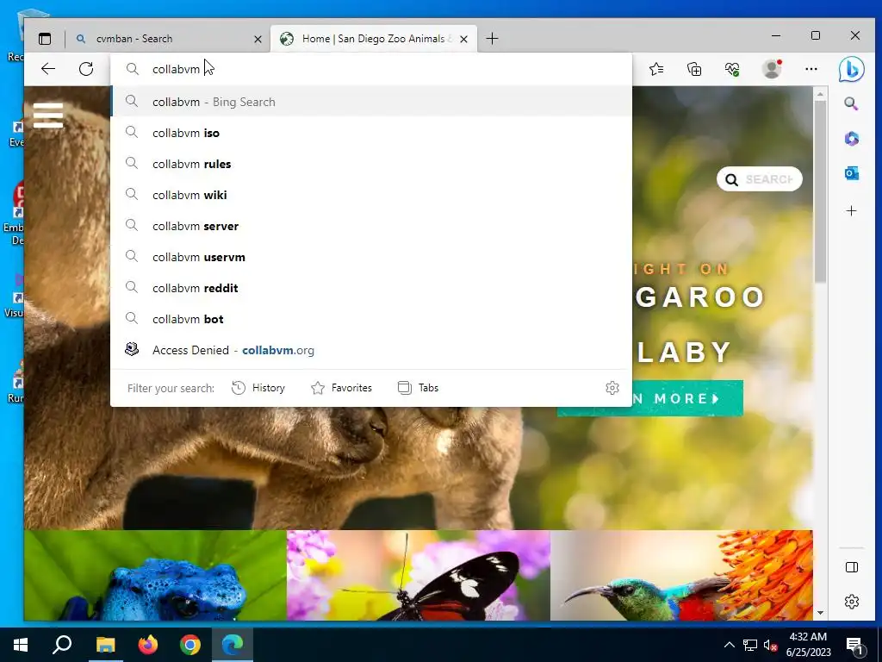Select the collabvm server suggestion
This screenshot has height=662, width=882.
click(371, 226)
